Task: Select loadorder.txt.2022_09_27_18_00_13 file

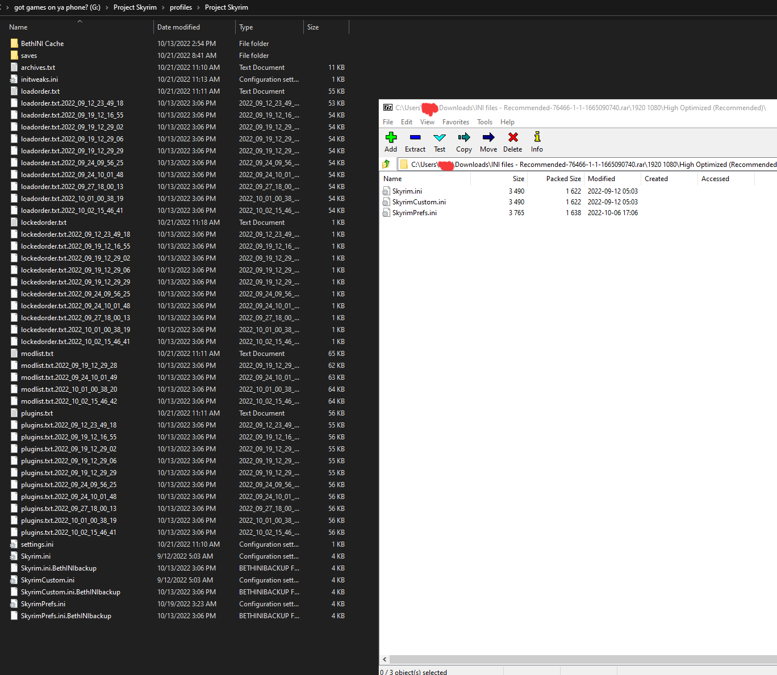Action: pos(72,186)
